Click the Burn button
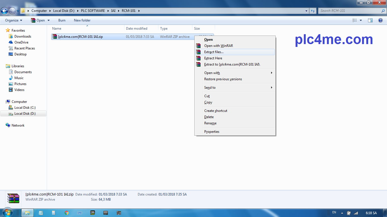The width and height of the screenshot is (387, 217). [62, 20]
